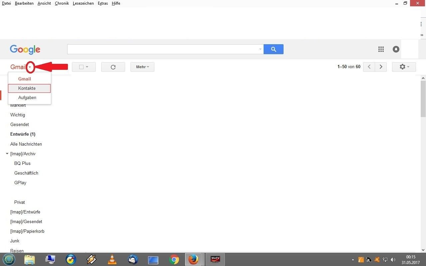Click the Google logo
The height and width of the screenshot is (266, 426).
click(25, 50)
